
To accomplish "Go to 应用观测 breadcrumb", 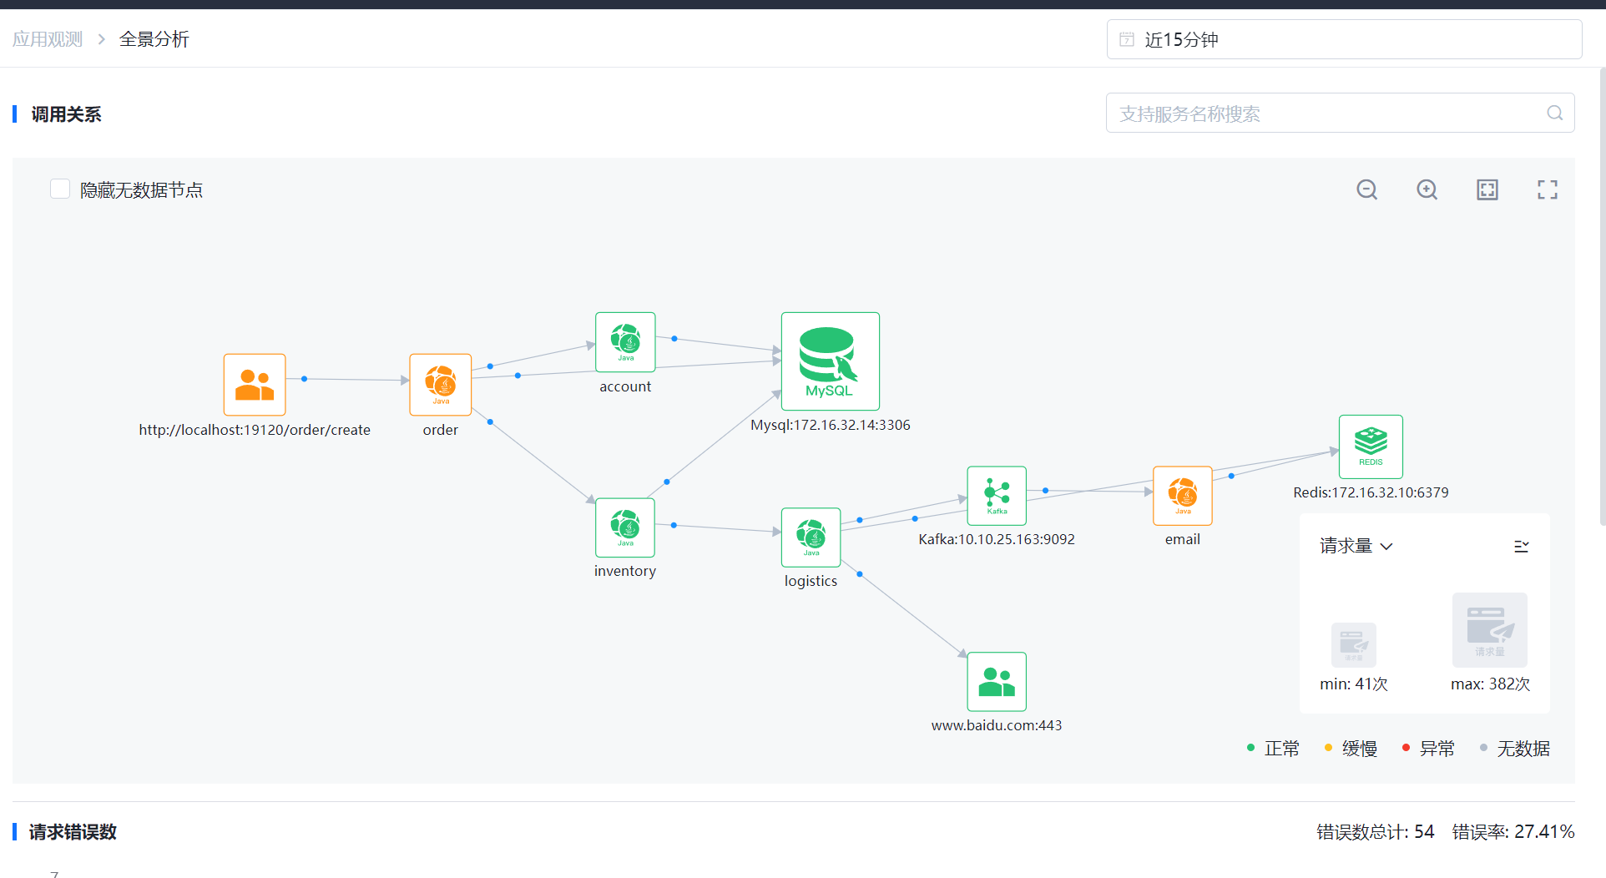I will point(48,39).
